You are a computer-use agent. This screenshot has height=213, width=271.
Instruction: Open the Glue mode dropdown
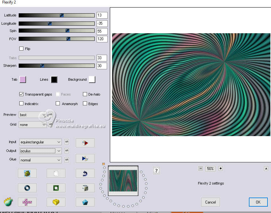point(41,160)
